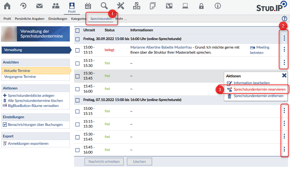290x173 pixels.
Task: Open the calendar planner icon
Action: [x=88, y=6]
